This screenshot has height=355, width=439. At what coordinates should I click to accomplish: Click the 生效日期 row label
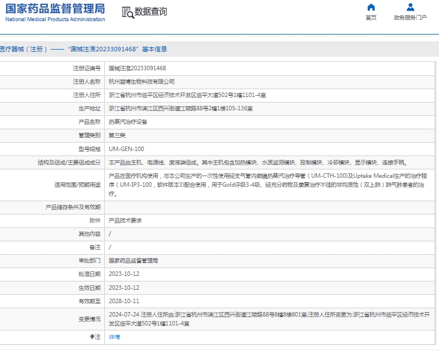(89, 288)
